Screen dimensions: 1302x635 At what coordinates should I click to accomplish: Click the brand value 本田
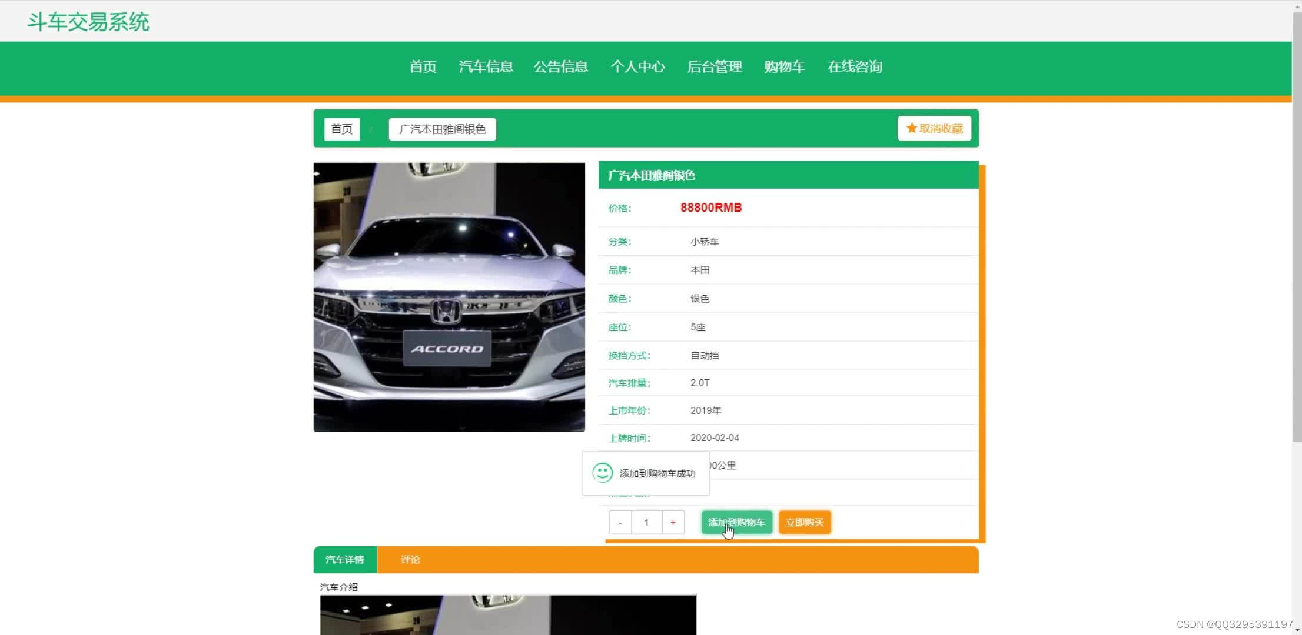pos(700,270)
